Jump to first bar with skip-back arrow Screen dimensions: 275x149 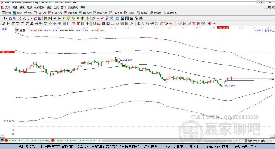coord(45,18)
